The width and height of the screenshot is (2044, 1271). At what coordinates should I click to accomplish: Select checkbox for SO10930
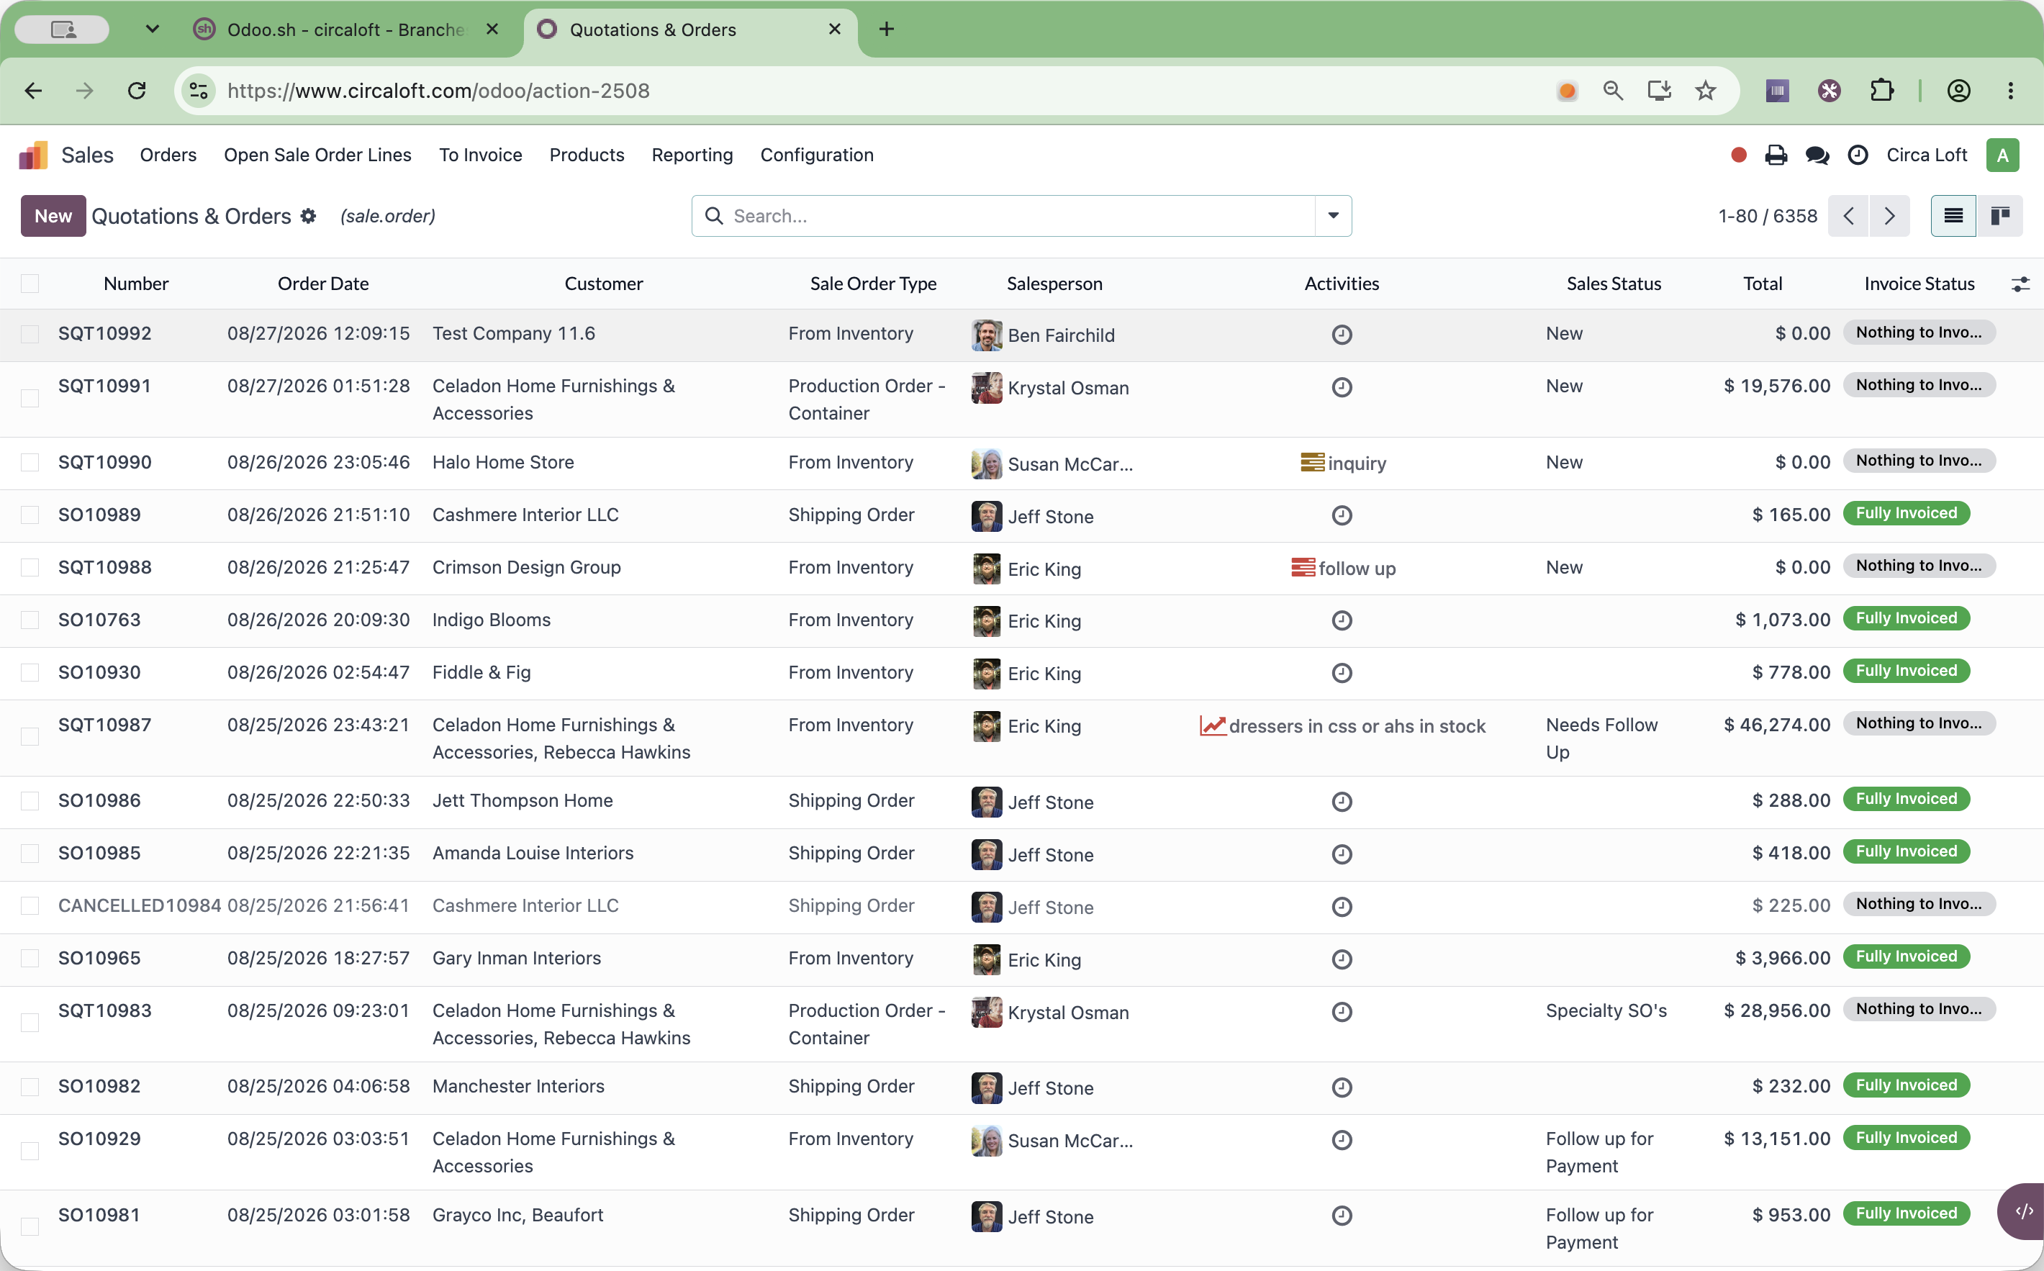tap(30, 672)
